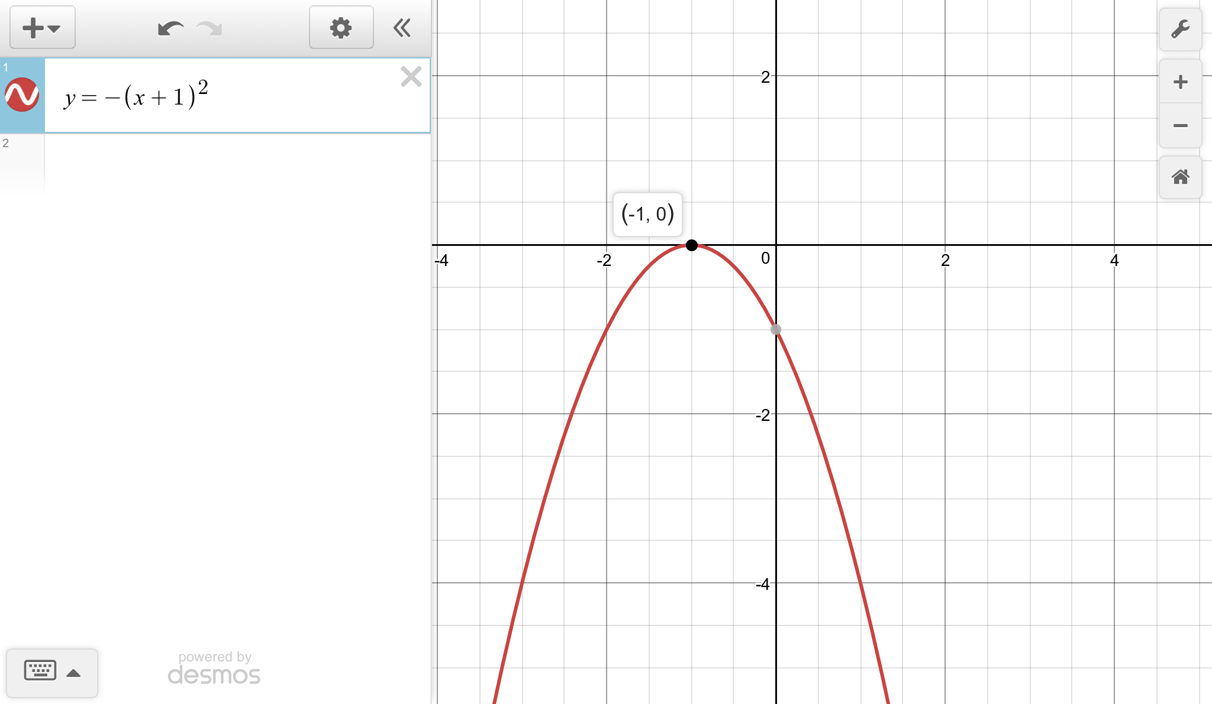The height and width of the screenshot is (704, 1212).
Task: Open the gear Edit List settings
Action: (x=341, y=28)
